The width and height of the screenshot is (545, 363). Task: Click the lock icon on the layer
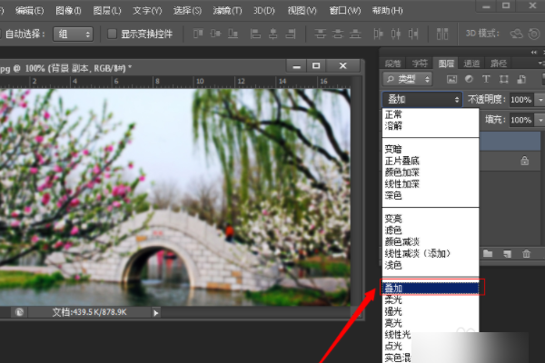(524, 161)
